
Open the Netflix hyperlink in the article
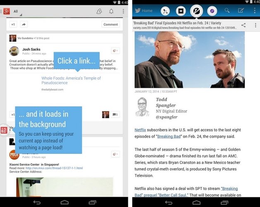pos(140,130)
